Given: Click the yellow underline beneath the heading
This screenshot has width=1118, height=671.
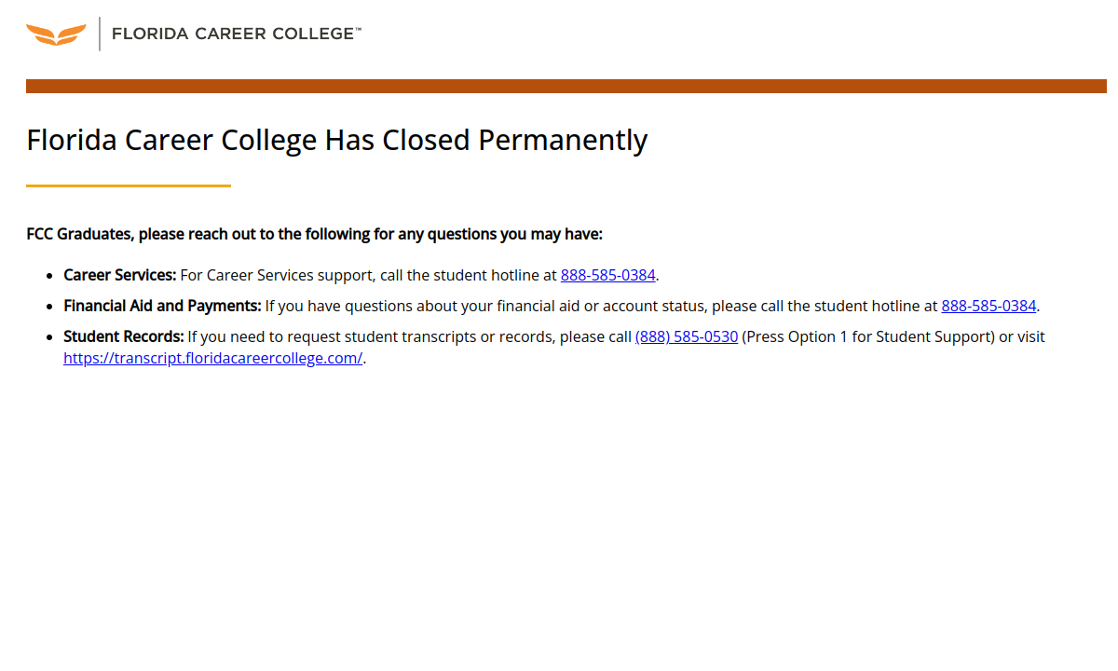Looking at the screenshot, I should (129, 185).
